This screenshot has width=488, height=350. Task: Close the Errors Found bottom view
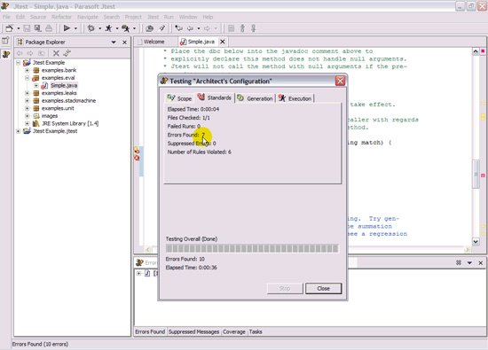481,263
